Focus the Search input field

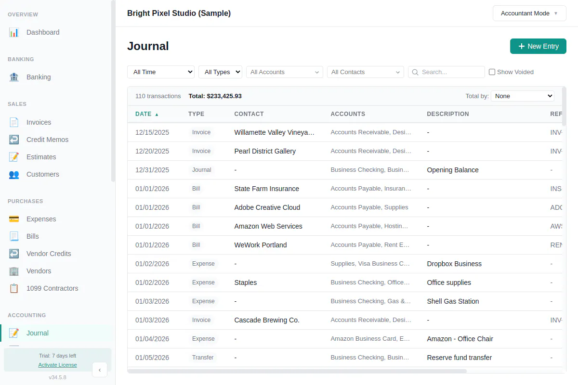[x=447, y=72]
